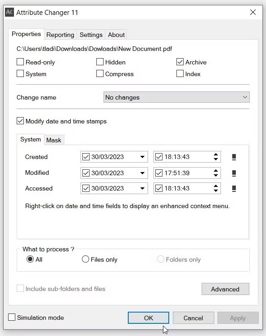
Task: Switch to the Reporting tab
Action: pyautogui.click(x=60, y=35)
